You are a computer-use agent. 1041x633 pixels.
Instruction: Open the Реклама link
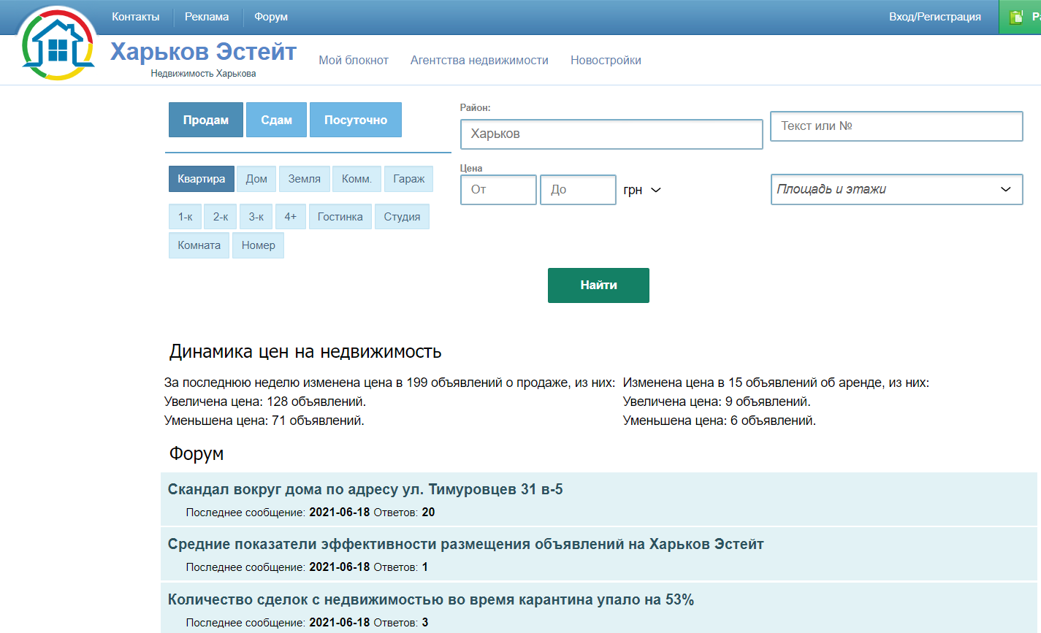click(x=207, y=17)
